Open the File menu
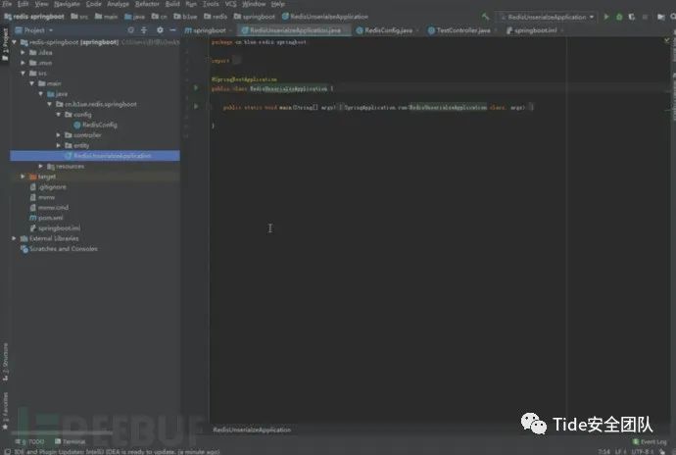 (7, 4)
